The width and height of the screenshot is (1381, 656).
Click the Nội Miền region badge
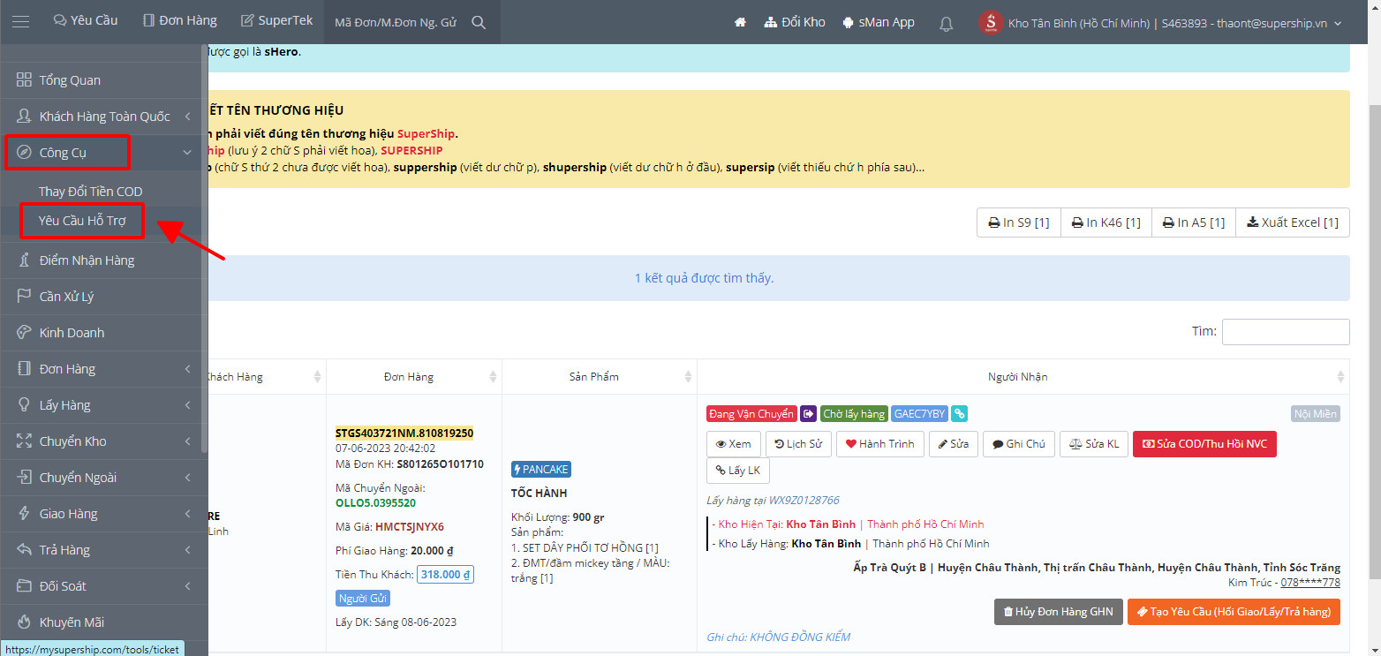point(1316,414)
